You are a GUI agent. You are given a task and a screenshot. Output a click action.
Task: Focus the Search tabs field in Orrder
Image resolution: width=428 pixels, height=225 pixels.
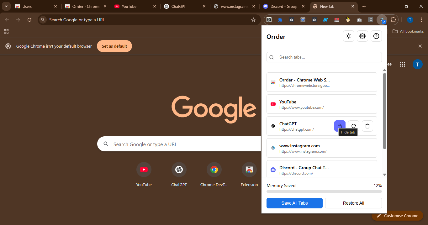tap(324, 57)
